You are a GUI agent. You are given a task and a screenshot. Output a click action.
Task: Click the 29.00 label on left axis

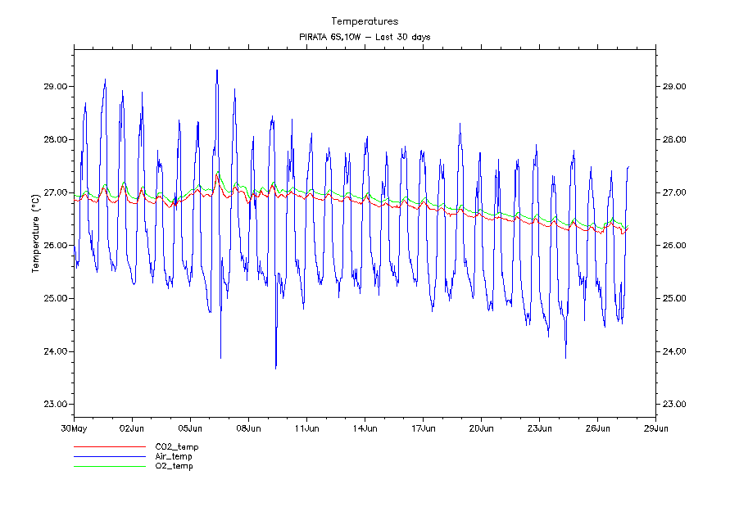(55, 87)
